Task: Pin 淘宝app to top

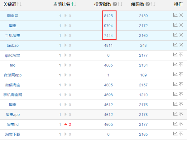Action: (x=181, y=114)
